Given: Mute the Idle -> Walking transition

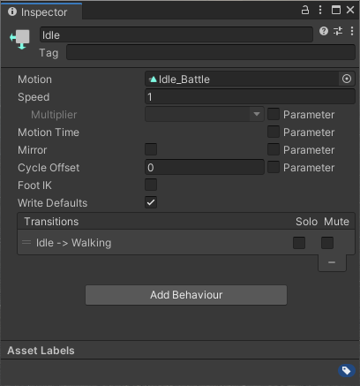Looking at the screenshot, I should 327,243.
